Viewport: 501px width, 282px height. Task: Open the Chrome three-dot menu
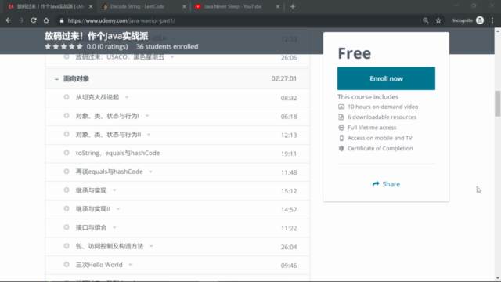(492, 20)
